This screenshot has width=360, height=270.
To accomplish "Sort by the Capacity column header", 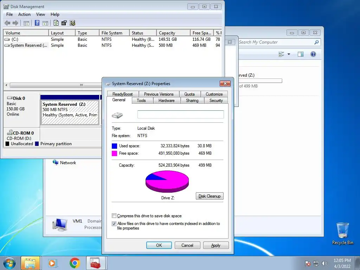I will coord(173,33).
